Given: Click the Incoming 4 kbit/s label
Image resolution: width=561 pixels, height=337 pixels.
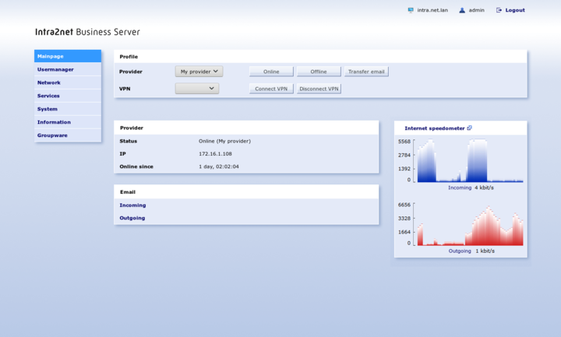Looking at the screenshot, I should click(471, 188).
